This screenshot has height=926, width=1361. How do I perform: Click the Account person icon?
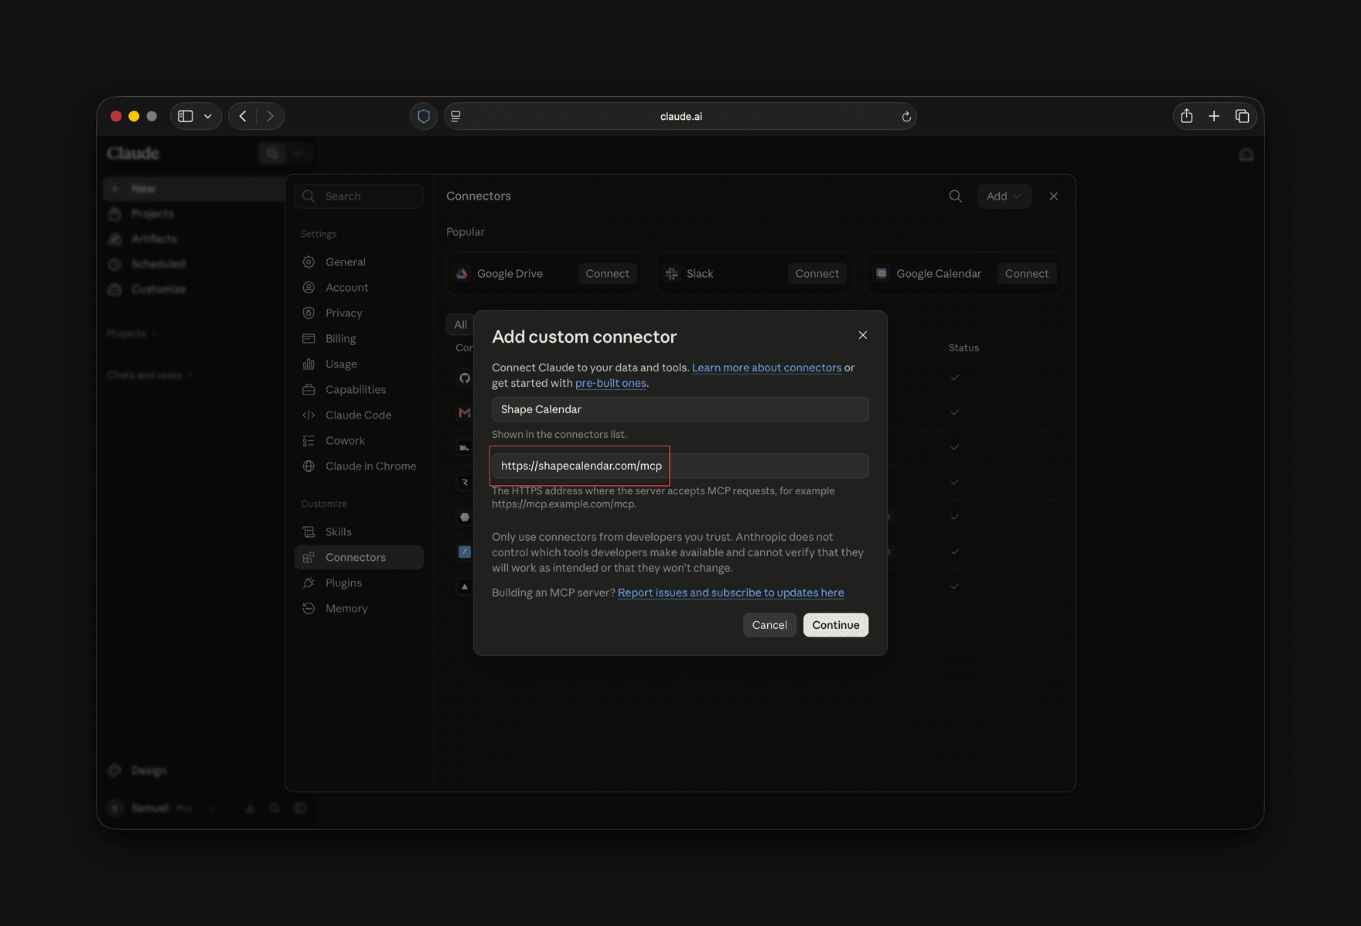click(x=309, y=288)
